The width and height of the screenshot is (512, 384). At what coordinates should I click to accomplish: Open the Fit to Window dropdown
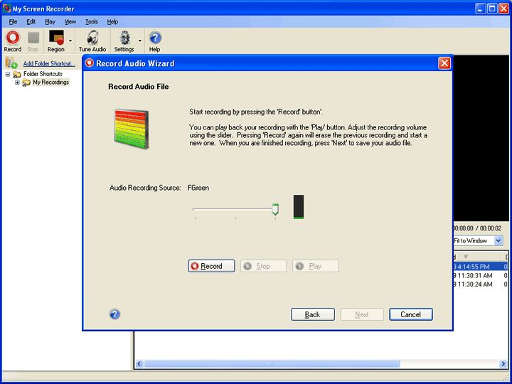[498, 241]
